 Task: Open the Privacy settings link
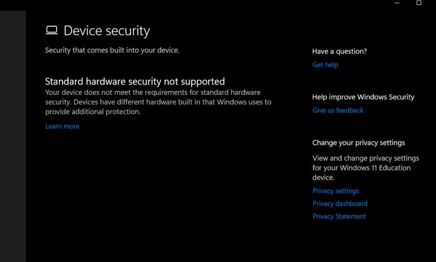pos(336,191)
